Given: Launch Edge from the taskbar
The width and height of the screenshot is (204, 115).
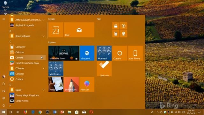Looking at the screenshot, I should point(33,112).
